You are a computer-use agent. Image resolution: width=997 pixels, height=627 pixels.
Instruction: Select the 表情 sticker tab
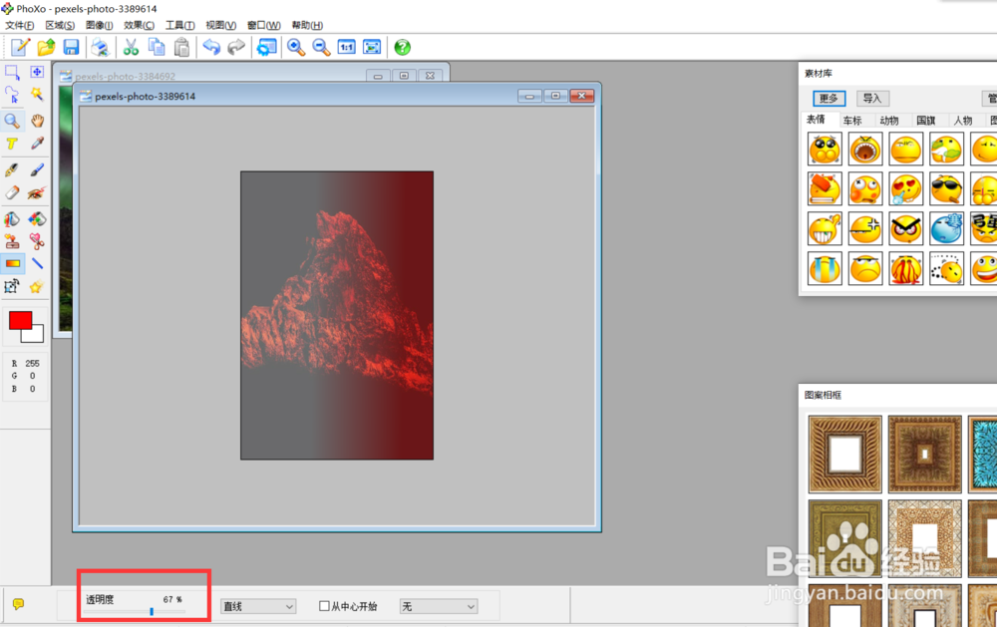pyautogui.click(x=816, y=120)
